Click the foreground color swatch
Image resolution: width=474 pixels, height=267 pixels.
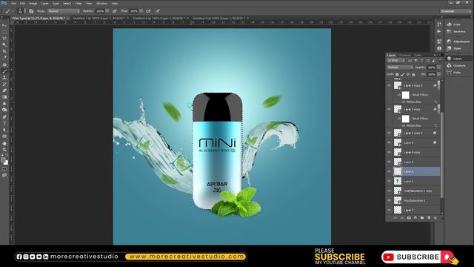tap(3, 160)
